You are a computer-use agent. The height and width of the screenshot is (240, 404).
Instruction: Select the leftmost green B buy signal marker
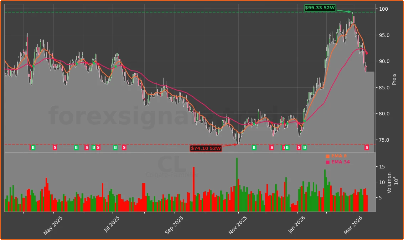tap(33, 147)
